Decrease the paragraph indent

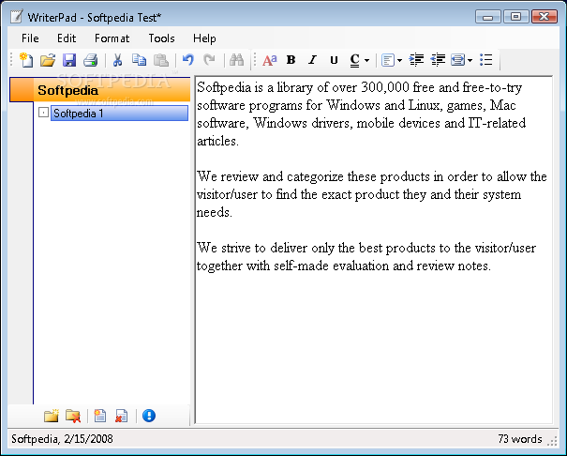[x=438, y=60]
